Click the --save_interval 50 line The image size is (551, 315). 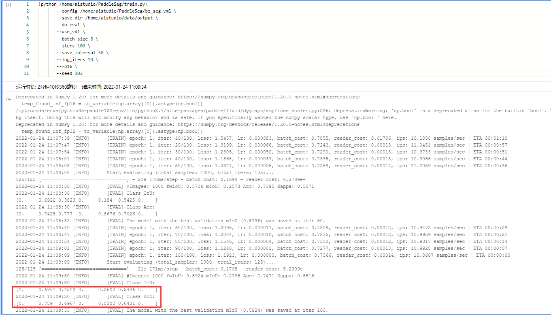pos(83,53)
